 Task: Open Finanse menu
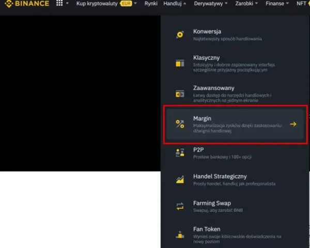tap(275, 4)
